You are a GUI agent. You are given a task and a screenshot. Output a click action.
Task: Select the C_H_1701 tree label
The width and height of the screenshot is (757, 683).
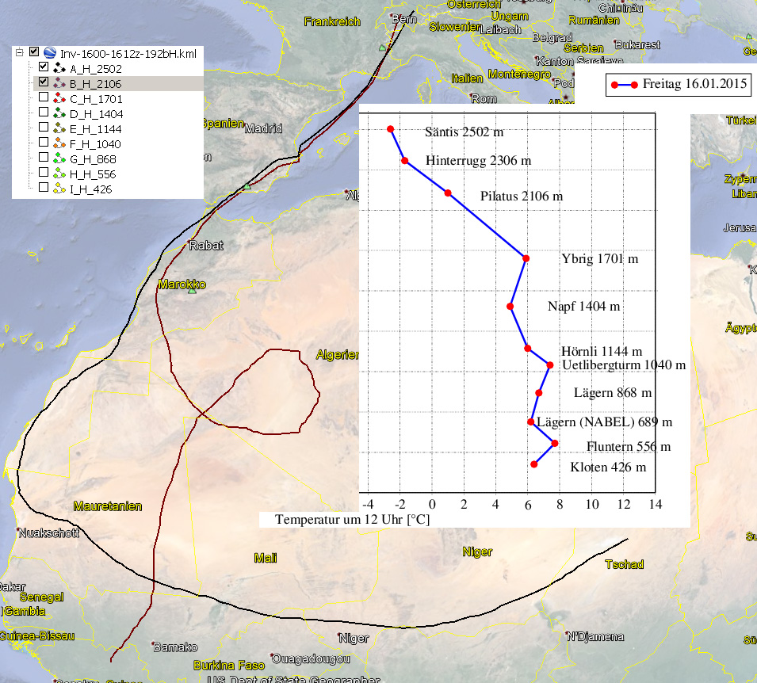(96, 99)
